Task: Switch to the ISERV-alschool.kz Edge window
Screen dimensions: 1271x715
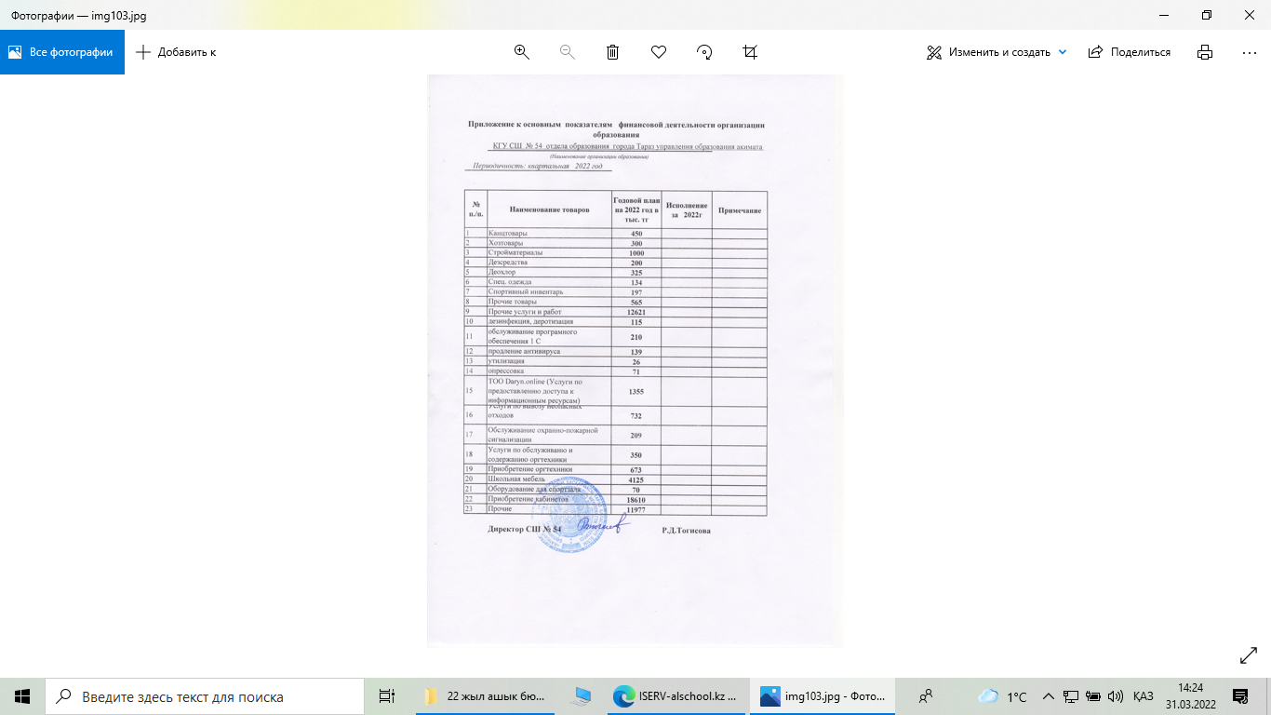Action: (676, 696)
